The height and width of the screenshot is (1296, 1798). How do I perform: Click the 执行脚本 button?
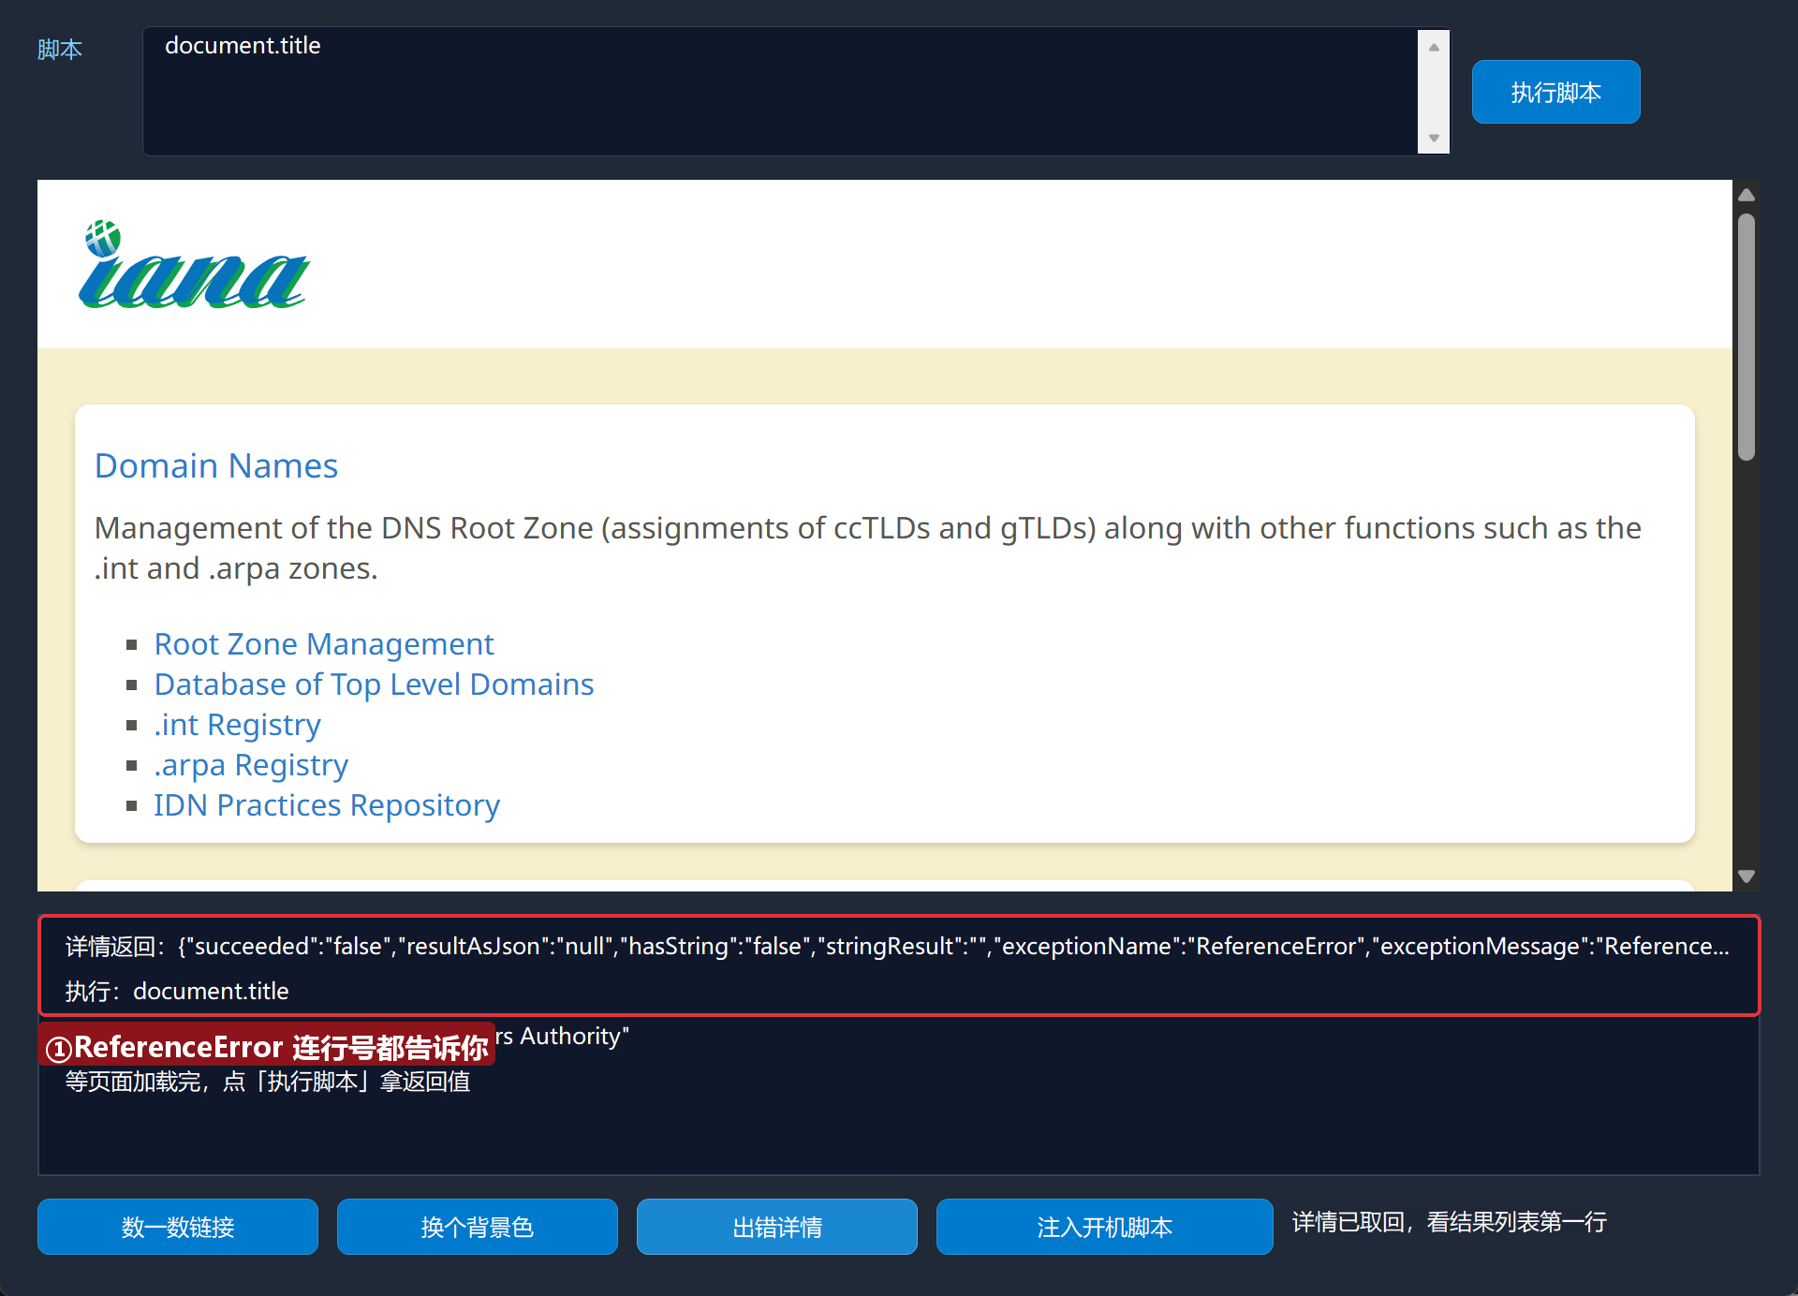tap(1555, 92)
